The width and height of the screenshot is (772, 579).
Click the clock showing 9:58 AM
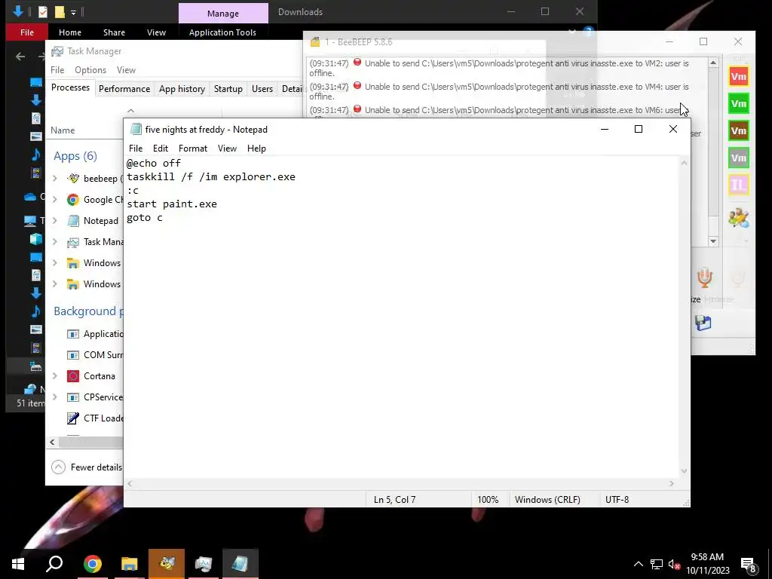tap(707, 557)
